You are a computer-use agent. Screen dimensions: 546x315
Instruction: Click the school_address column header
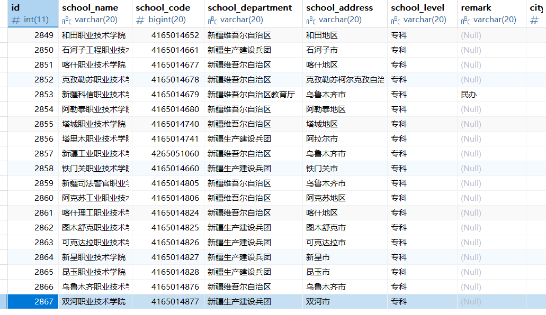coord(345,14)
